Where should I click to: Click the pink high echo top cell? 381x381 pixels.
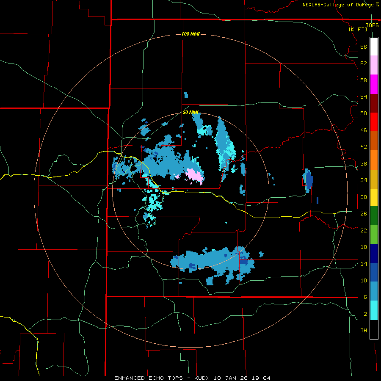(x=195, y=175)
